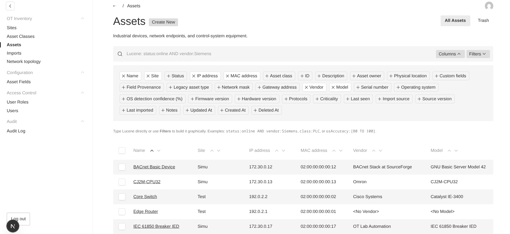Add the Status column chip
Image resolution: width=510 pixels, height=234 pixels.
point(176,76)
